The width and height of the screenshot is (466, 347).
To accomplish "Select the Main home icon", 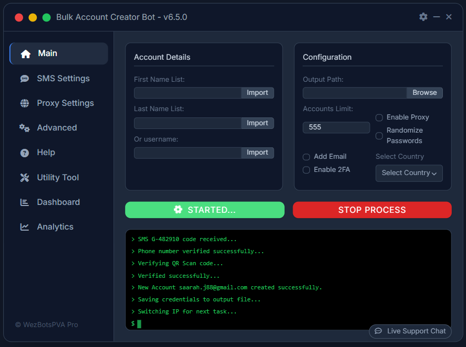I will point(24,53).
